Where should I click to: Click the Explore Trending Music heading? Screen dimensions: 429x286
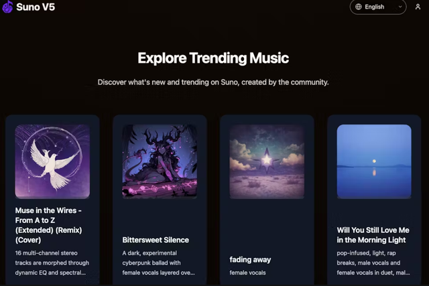pyautogui.click(x=213, y=58)
